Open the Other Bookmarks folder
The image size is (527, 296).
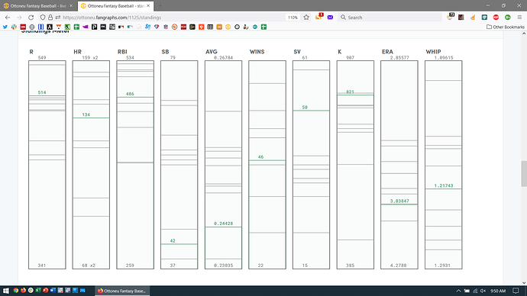tap(505, 27)
